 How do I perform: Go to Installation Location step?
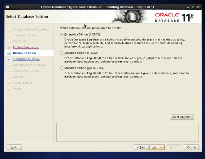pyautogui.click(x=26, y=59)
